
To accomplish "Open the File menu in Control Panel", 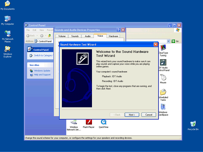I will [x=28, y=30].
